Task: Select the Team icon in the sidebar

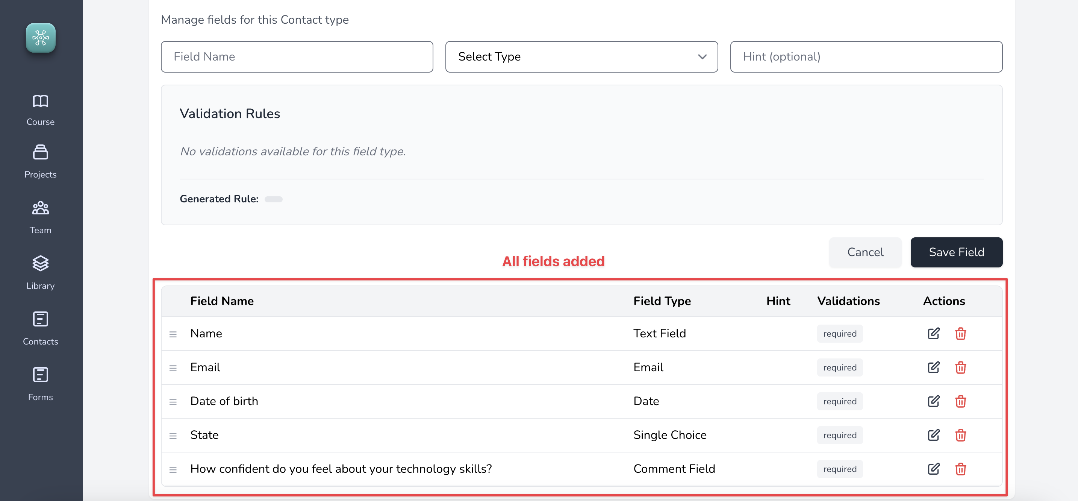Action: pyautogui.click(x=40, y=208)
